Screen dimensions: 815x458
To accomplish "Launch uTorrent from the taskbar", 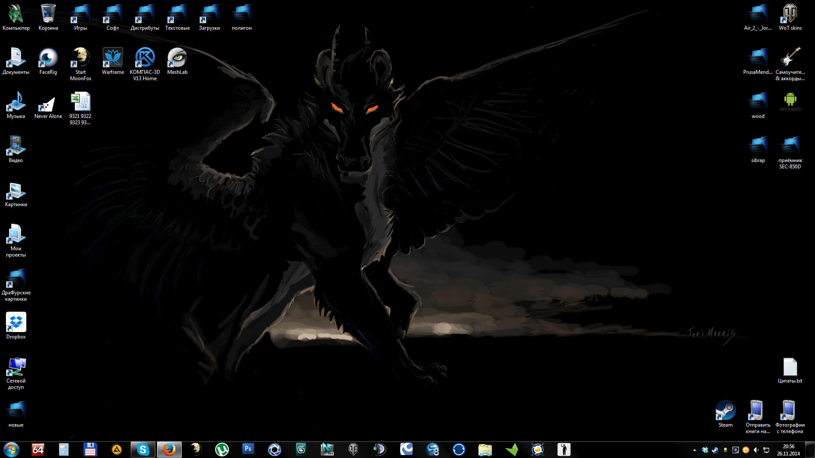I will click(x=222, y=450).
